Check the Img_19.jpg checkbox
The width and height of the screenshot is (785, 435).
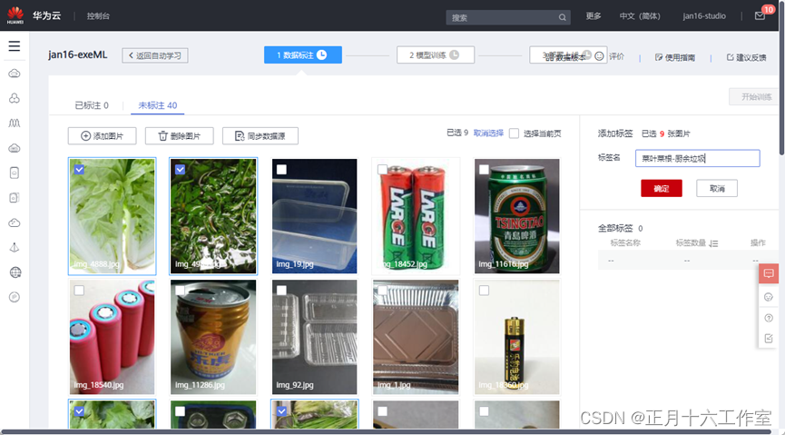click(x=281, y=170)
